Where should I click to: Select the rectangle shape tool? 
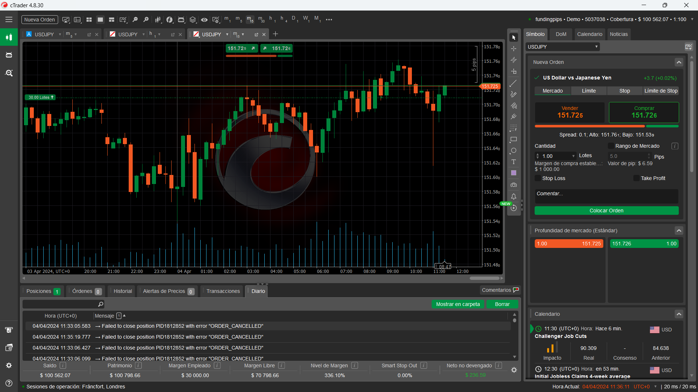(514, 139)
